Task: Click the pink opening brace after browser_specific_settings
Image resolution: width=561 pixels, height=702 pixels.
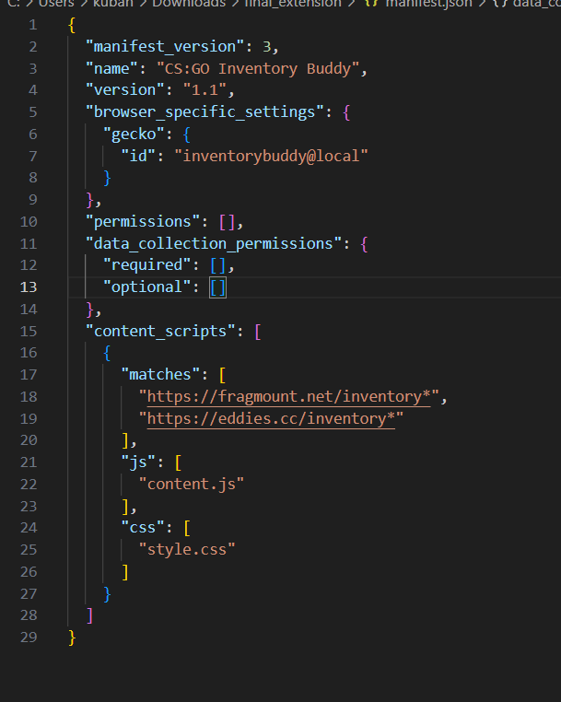Action: click(346, 112)
